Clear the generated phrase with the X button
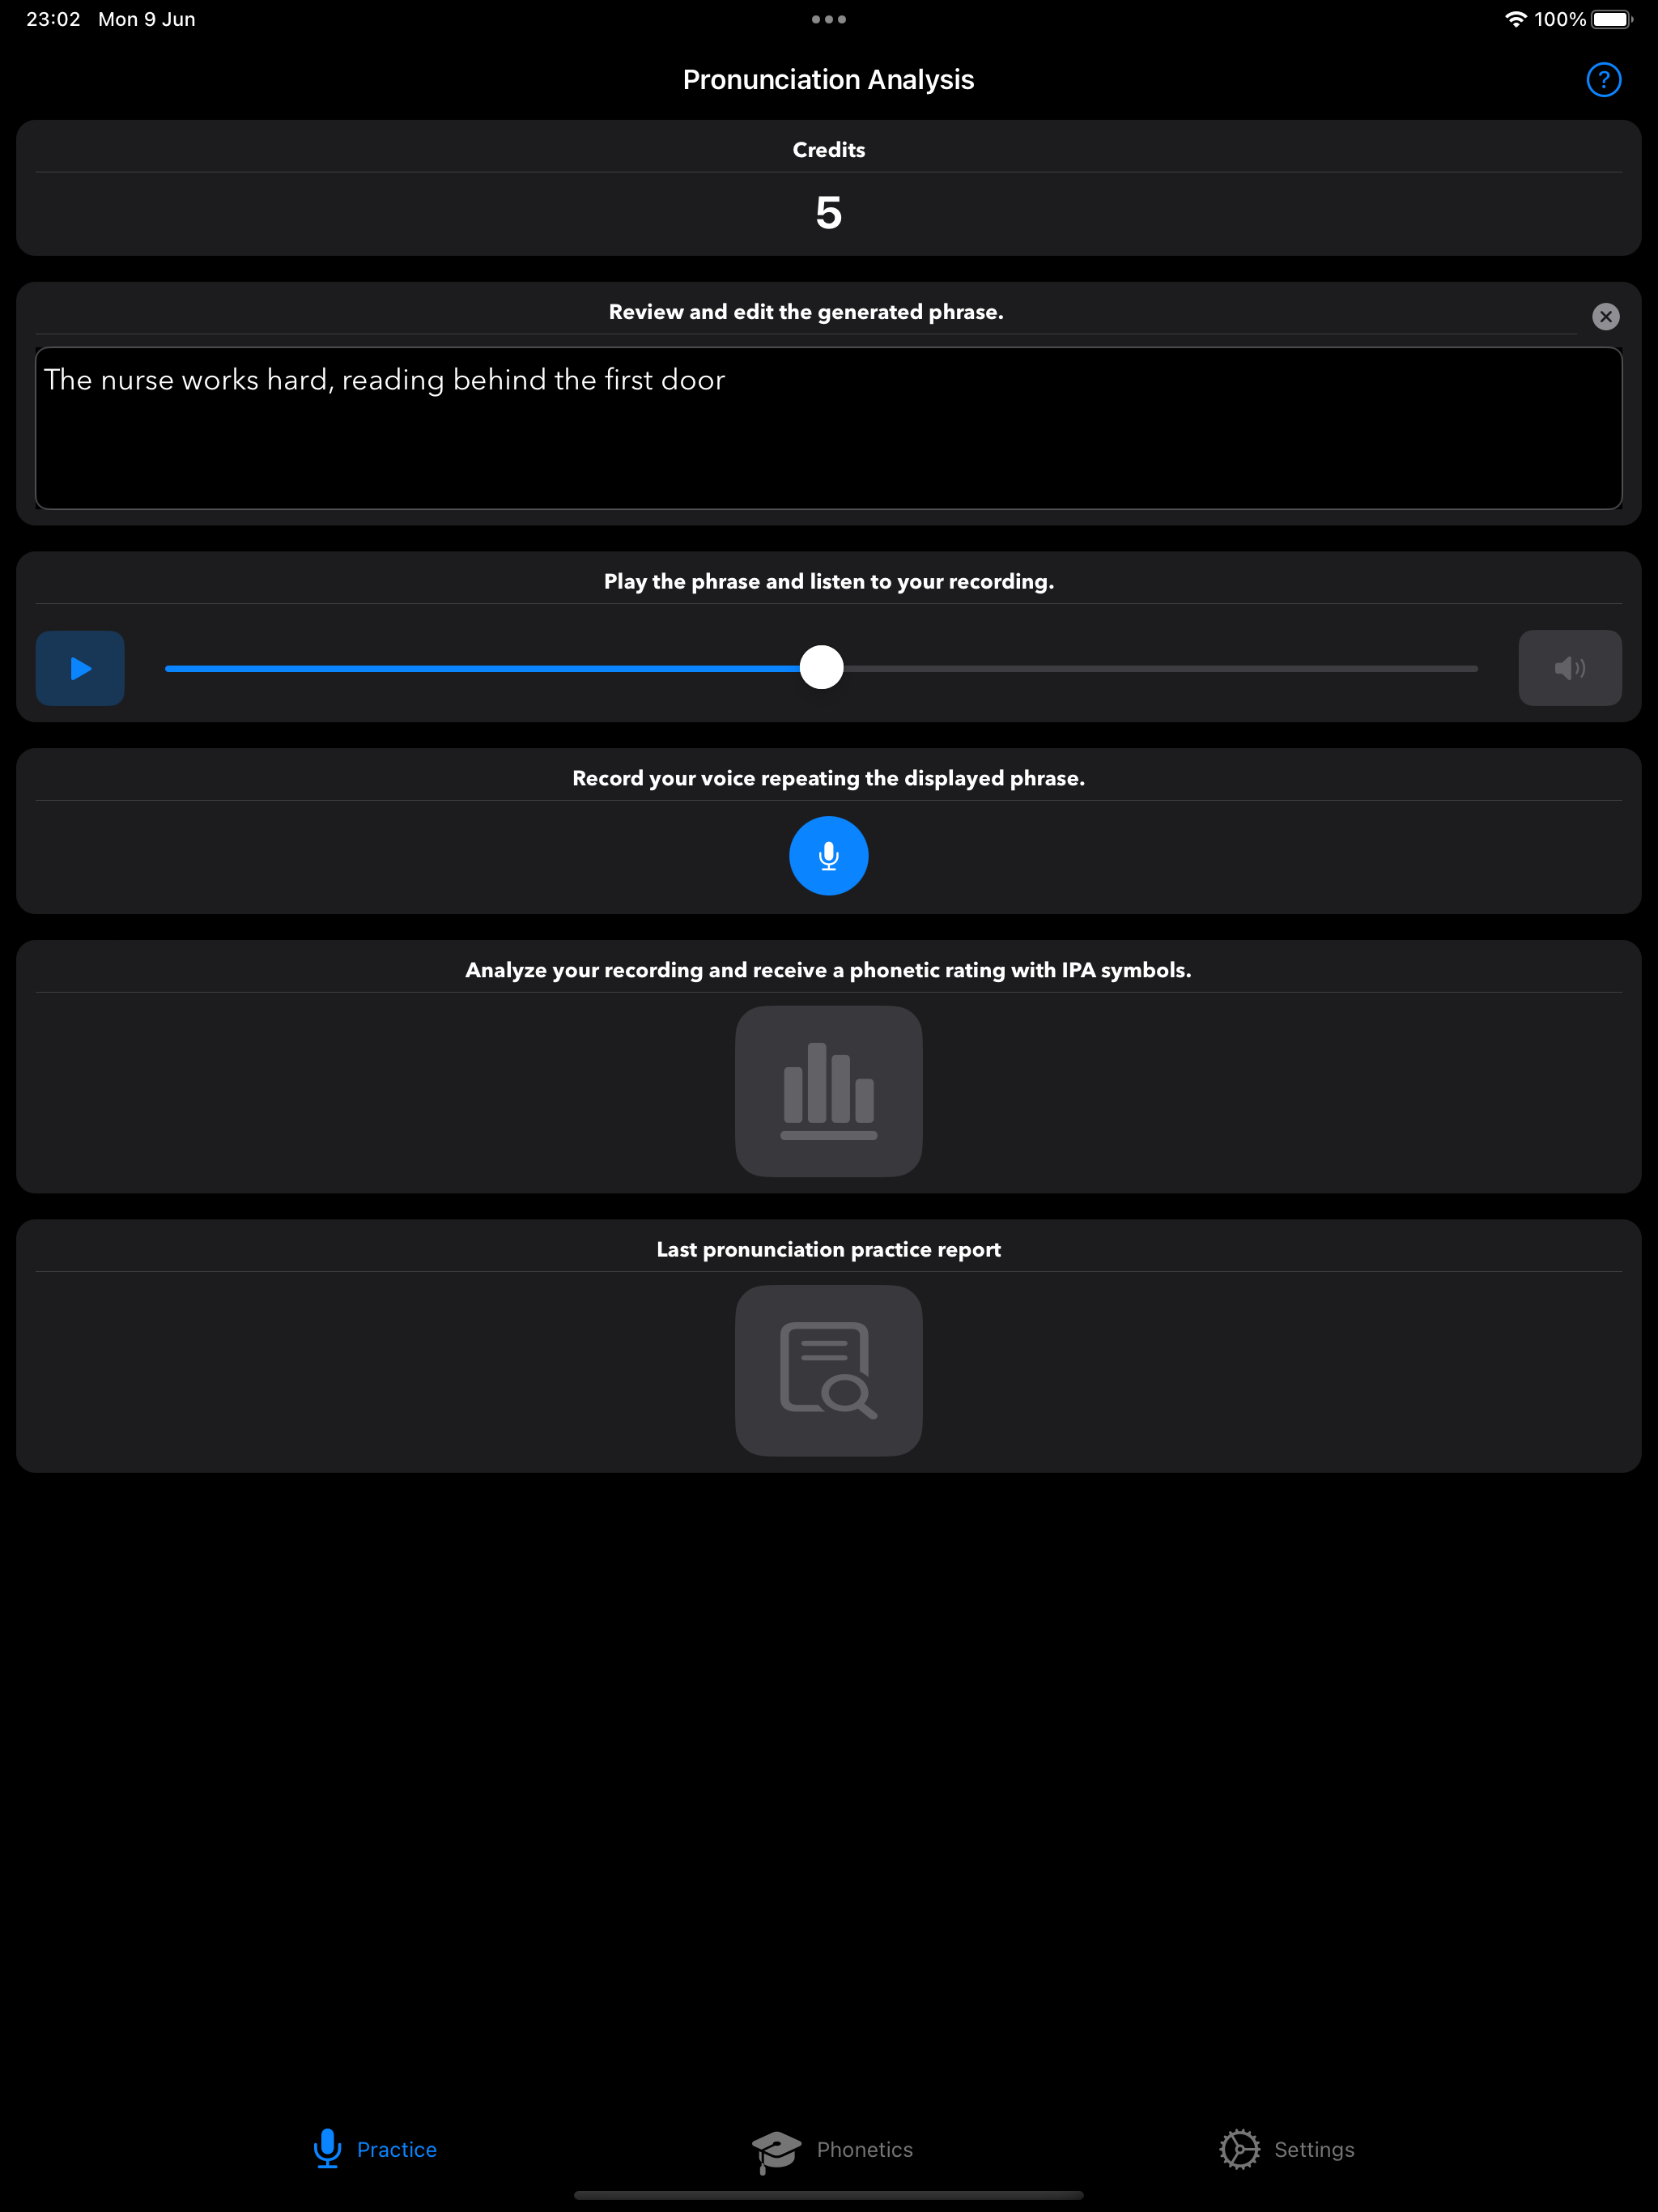1658x2212 pixels. coord(1605,317)
